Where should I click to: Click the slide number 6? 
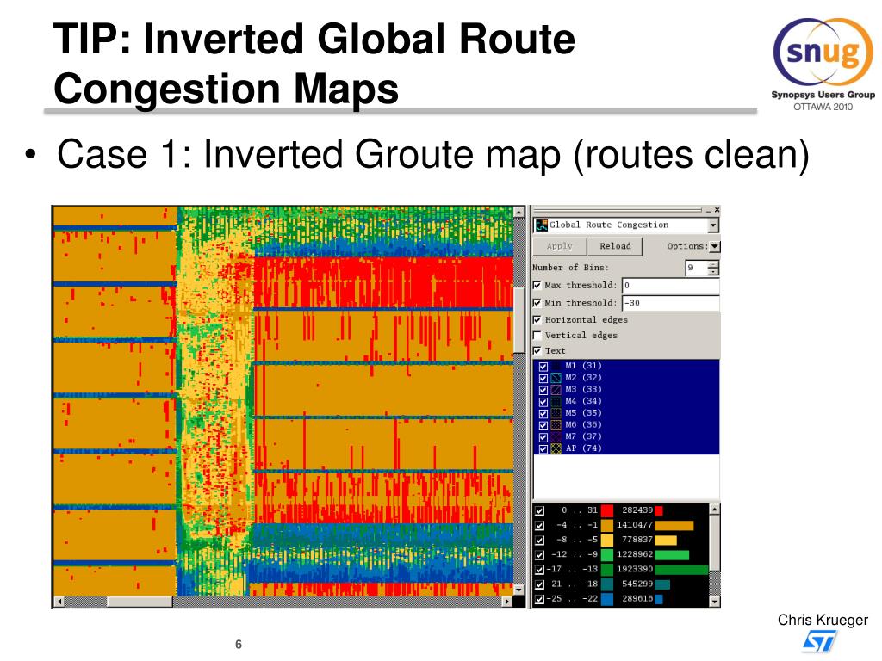coord(239,644)
